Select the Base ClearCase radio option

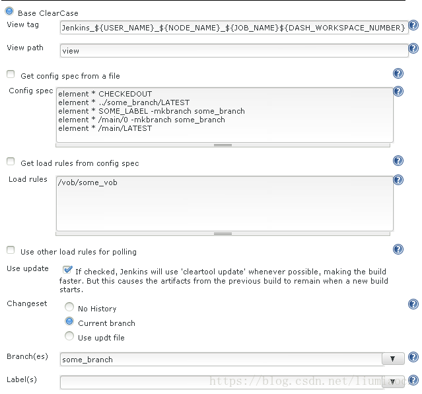(10, 11)
